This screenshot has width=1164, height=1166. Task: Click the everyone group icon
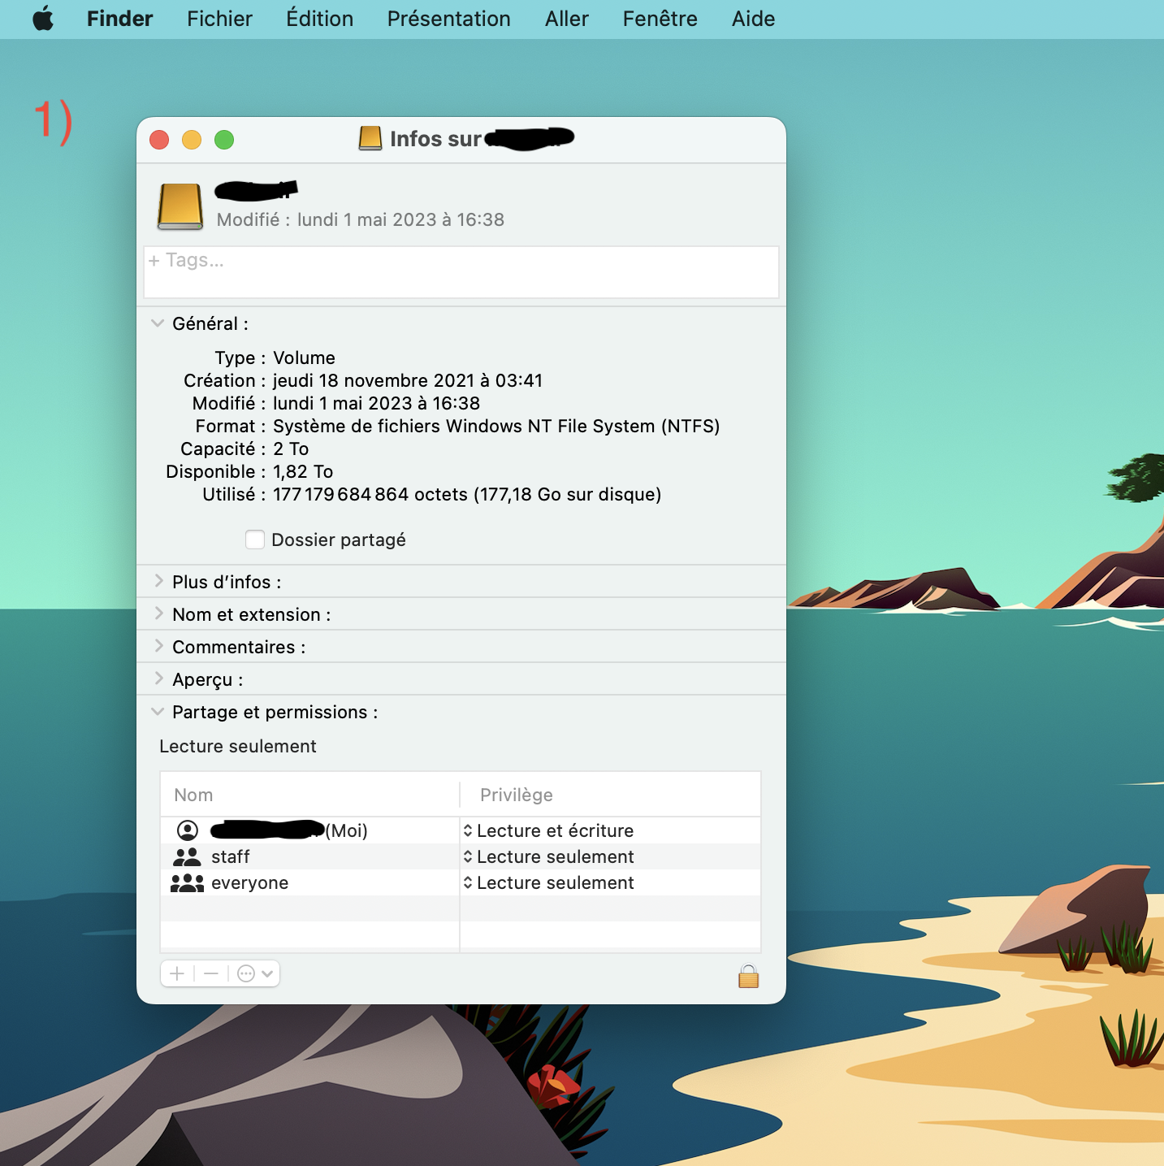[x=187, y=882]
